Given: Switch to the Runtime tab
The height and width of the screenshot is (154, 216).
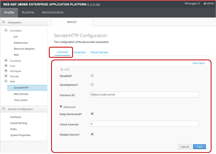Looking at the screenshot, I should [x=28, y=12].
